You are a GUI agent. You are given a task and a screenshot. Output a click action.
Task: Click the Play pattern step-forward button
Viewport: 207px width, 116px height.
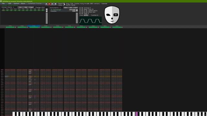click(x=52, y=4)
